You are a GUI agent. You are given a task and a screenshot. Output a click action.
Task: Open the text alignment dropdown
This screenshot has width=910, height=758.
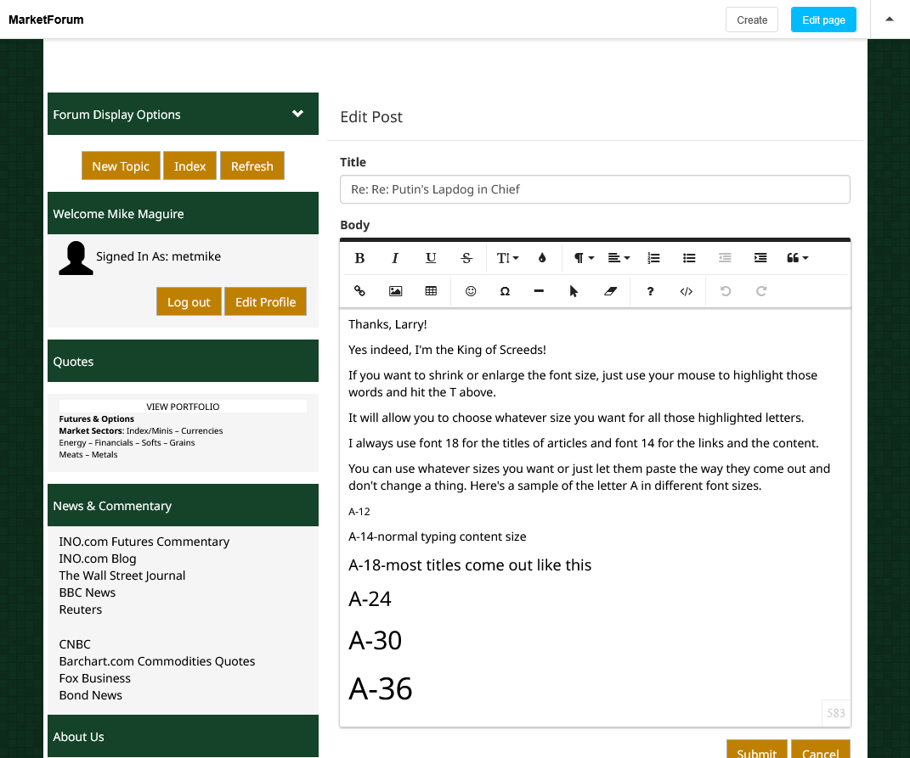(x=619, y=258)
